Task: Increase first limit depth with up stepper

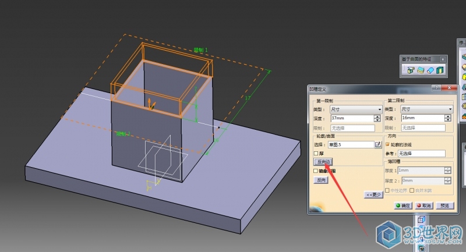Action: (x=377, y=116)
